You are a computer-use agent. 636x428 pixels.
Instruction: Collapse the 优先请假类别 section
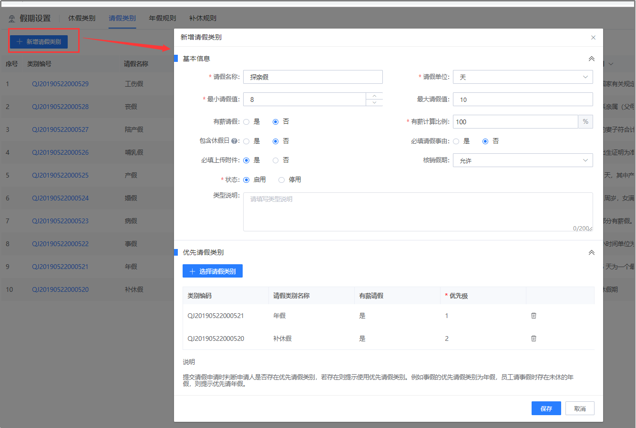(x=591, y=253)
